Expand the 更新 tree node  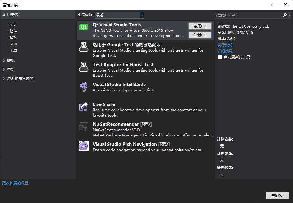coord(4,70)
